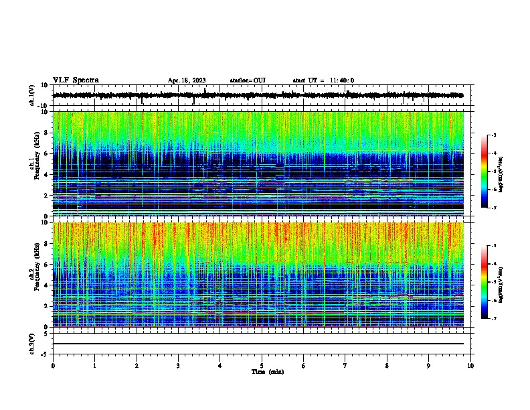Click the "VLF Spectra" plot title
This screenshot has width=530, height=410.
point(76,80)
